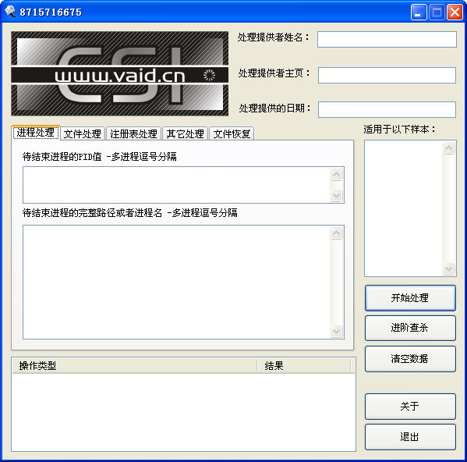Viewport: 467px width, 462px height.
Task: Open the 注册表处理 tab
Action: pos(134,133)
